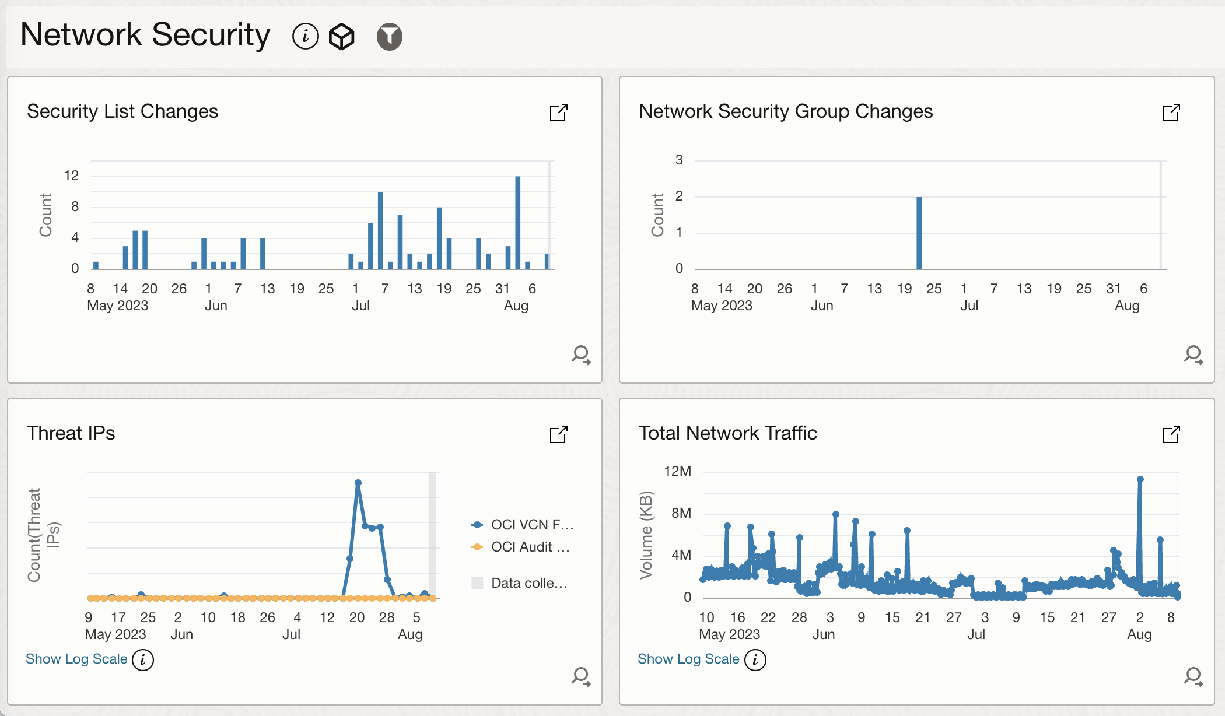Open Security List Changes in a new window

[559, 113]
